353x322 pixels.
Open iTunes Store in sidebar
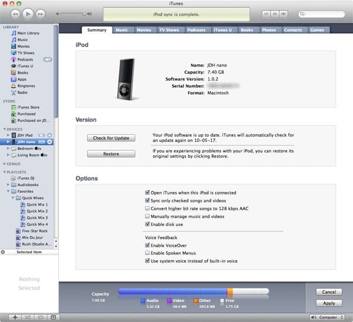[x=28, y=107]
